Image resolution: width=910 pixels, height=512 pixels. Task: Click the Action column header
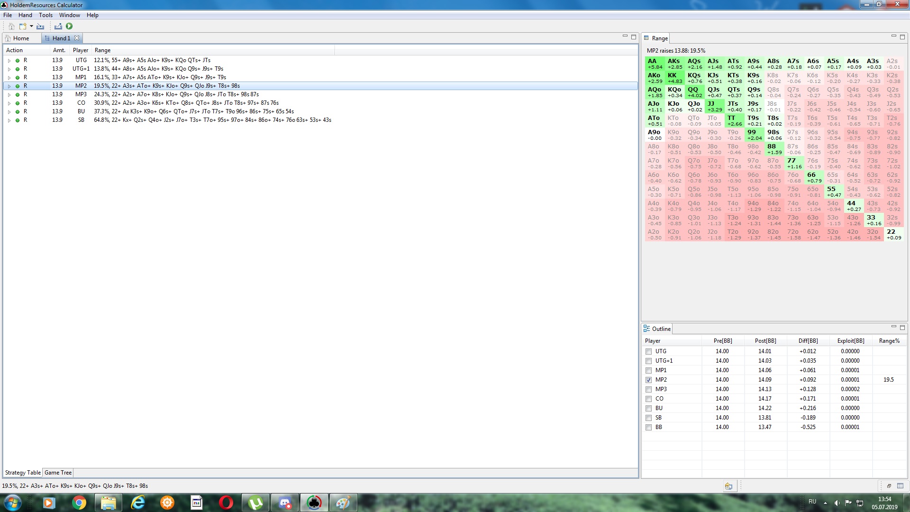click(x=27, y=50)
